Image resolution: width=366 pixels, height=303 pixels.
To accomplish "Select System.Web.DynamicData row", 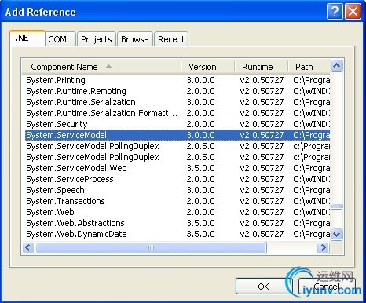I will [178, 234].
